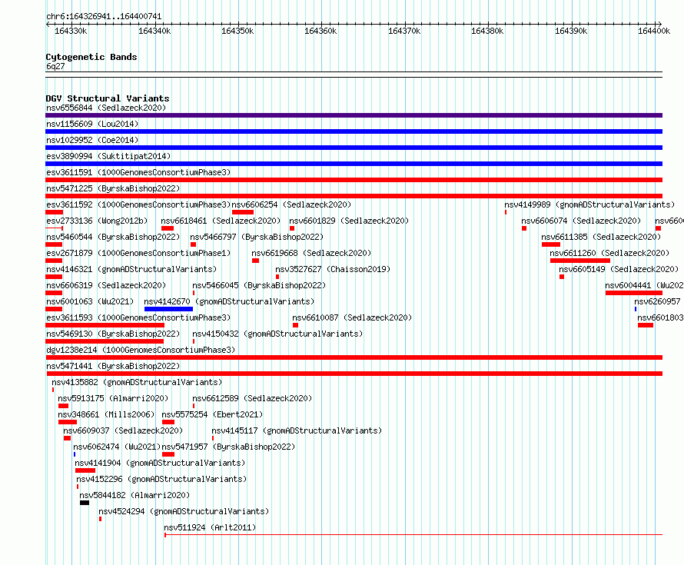The width and height of the screenshot is (684, 565).
Task: Click nsv6601829 (Sedlazeck2020) label
Action: (349, 221)
